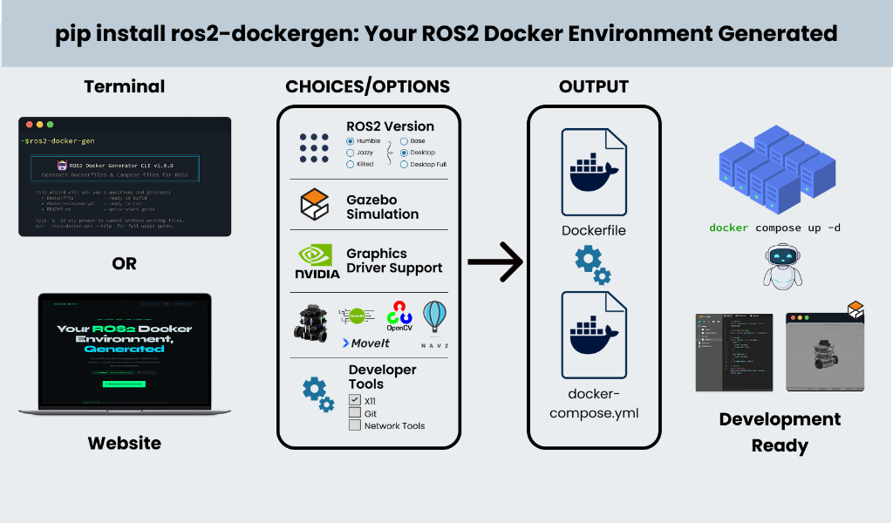
Task: Select the Gazebo Simulation cube icon
Action: (x=313, y=205)
